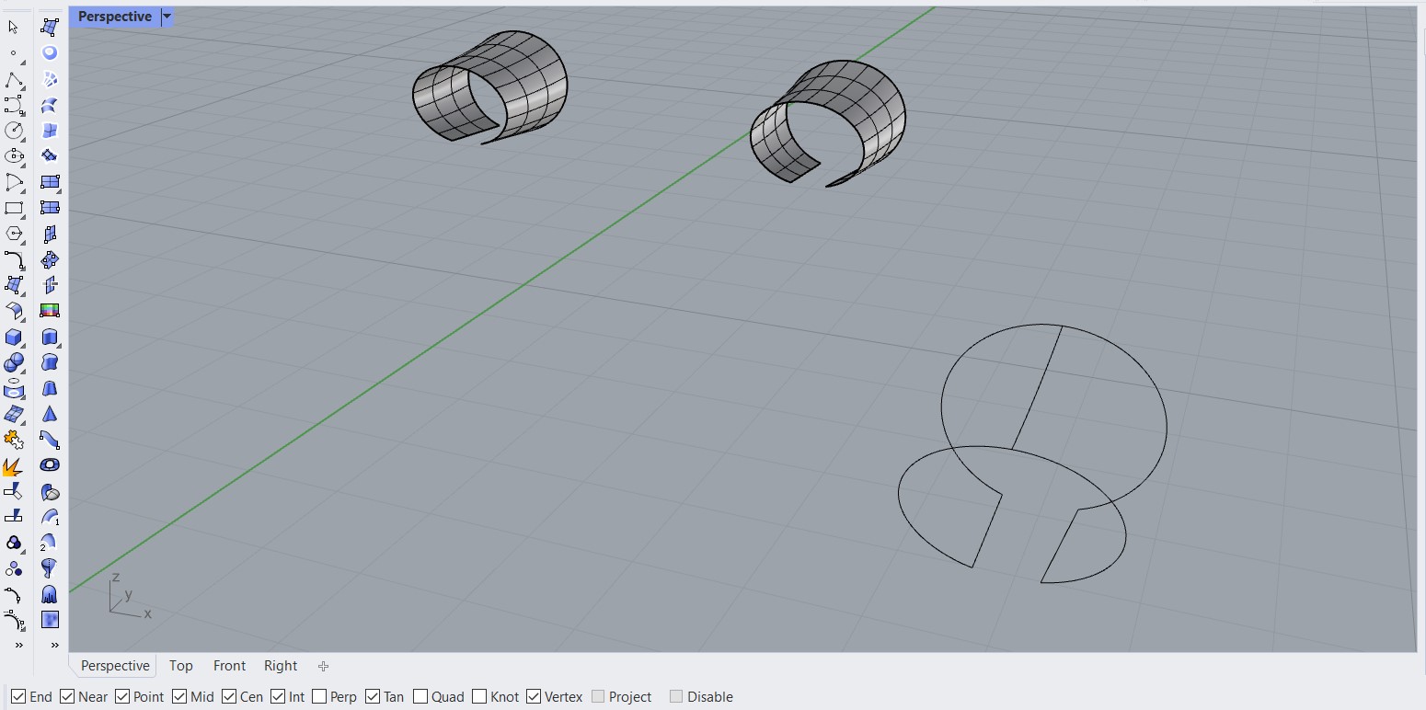Click the puzzle piece Join icon
This screenshot has width=1426, height=710.
pyautogui.click(x=13, y=440)
